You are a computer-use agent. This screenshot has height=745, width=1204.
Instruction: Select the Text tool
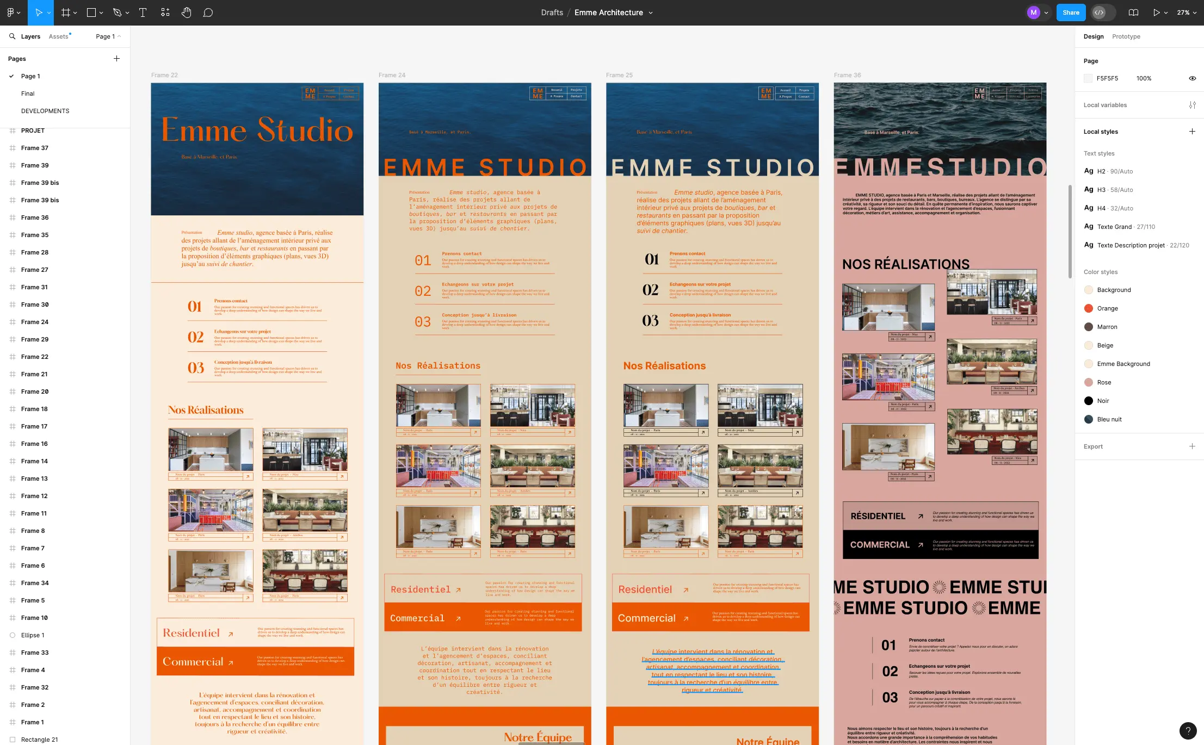click(143, 13)
